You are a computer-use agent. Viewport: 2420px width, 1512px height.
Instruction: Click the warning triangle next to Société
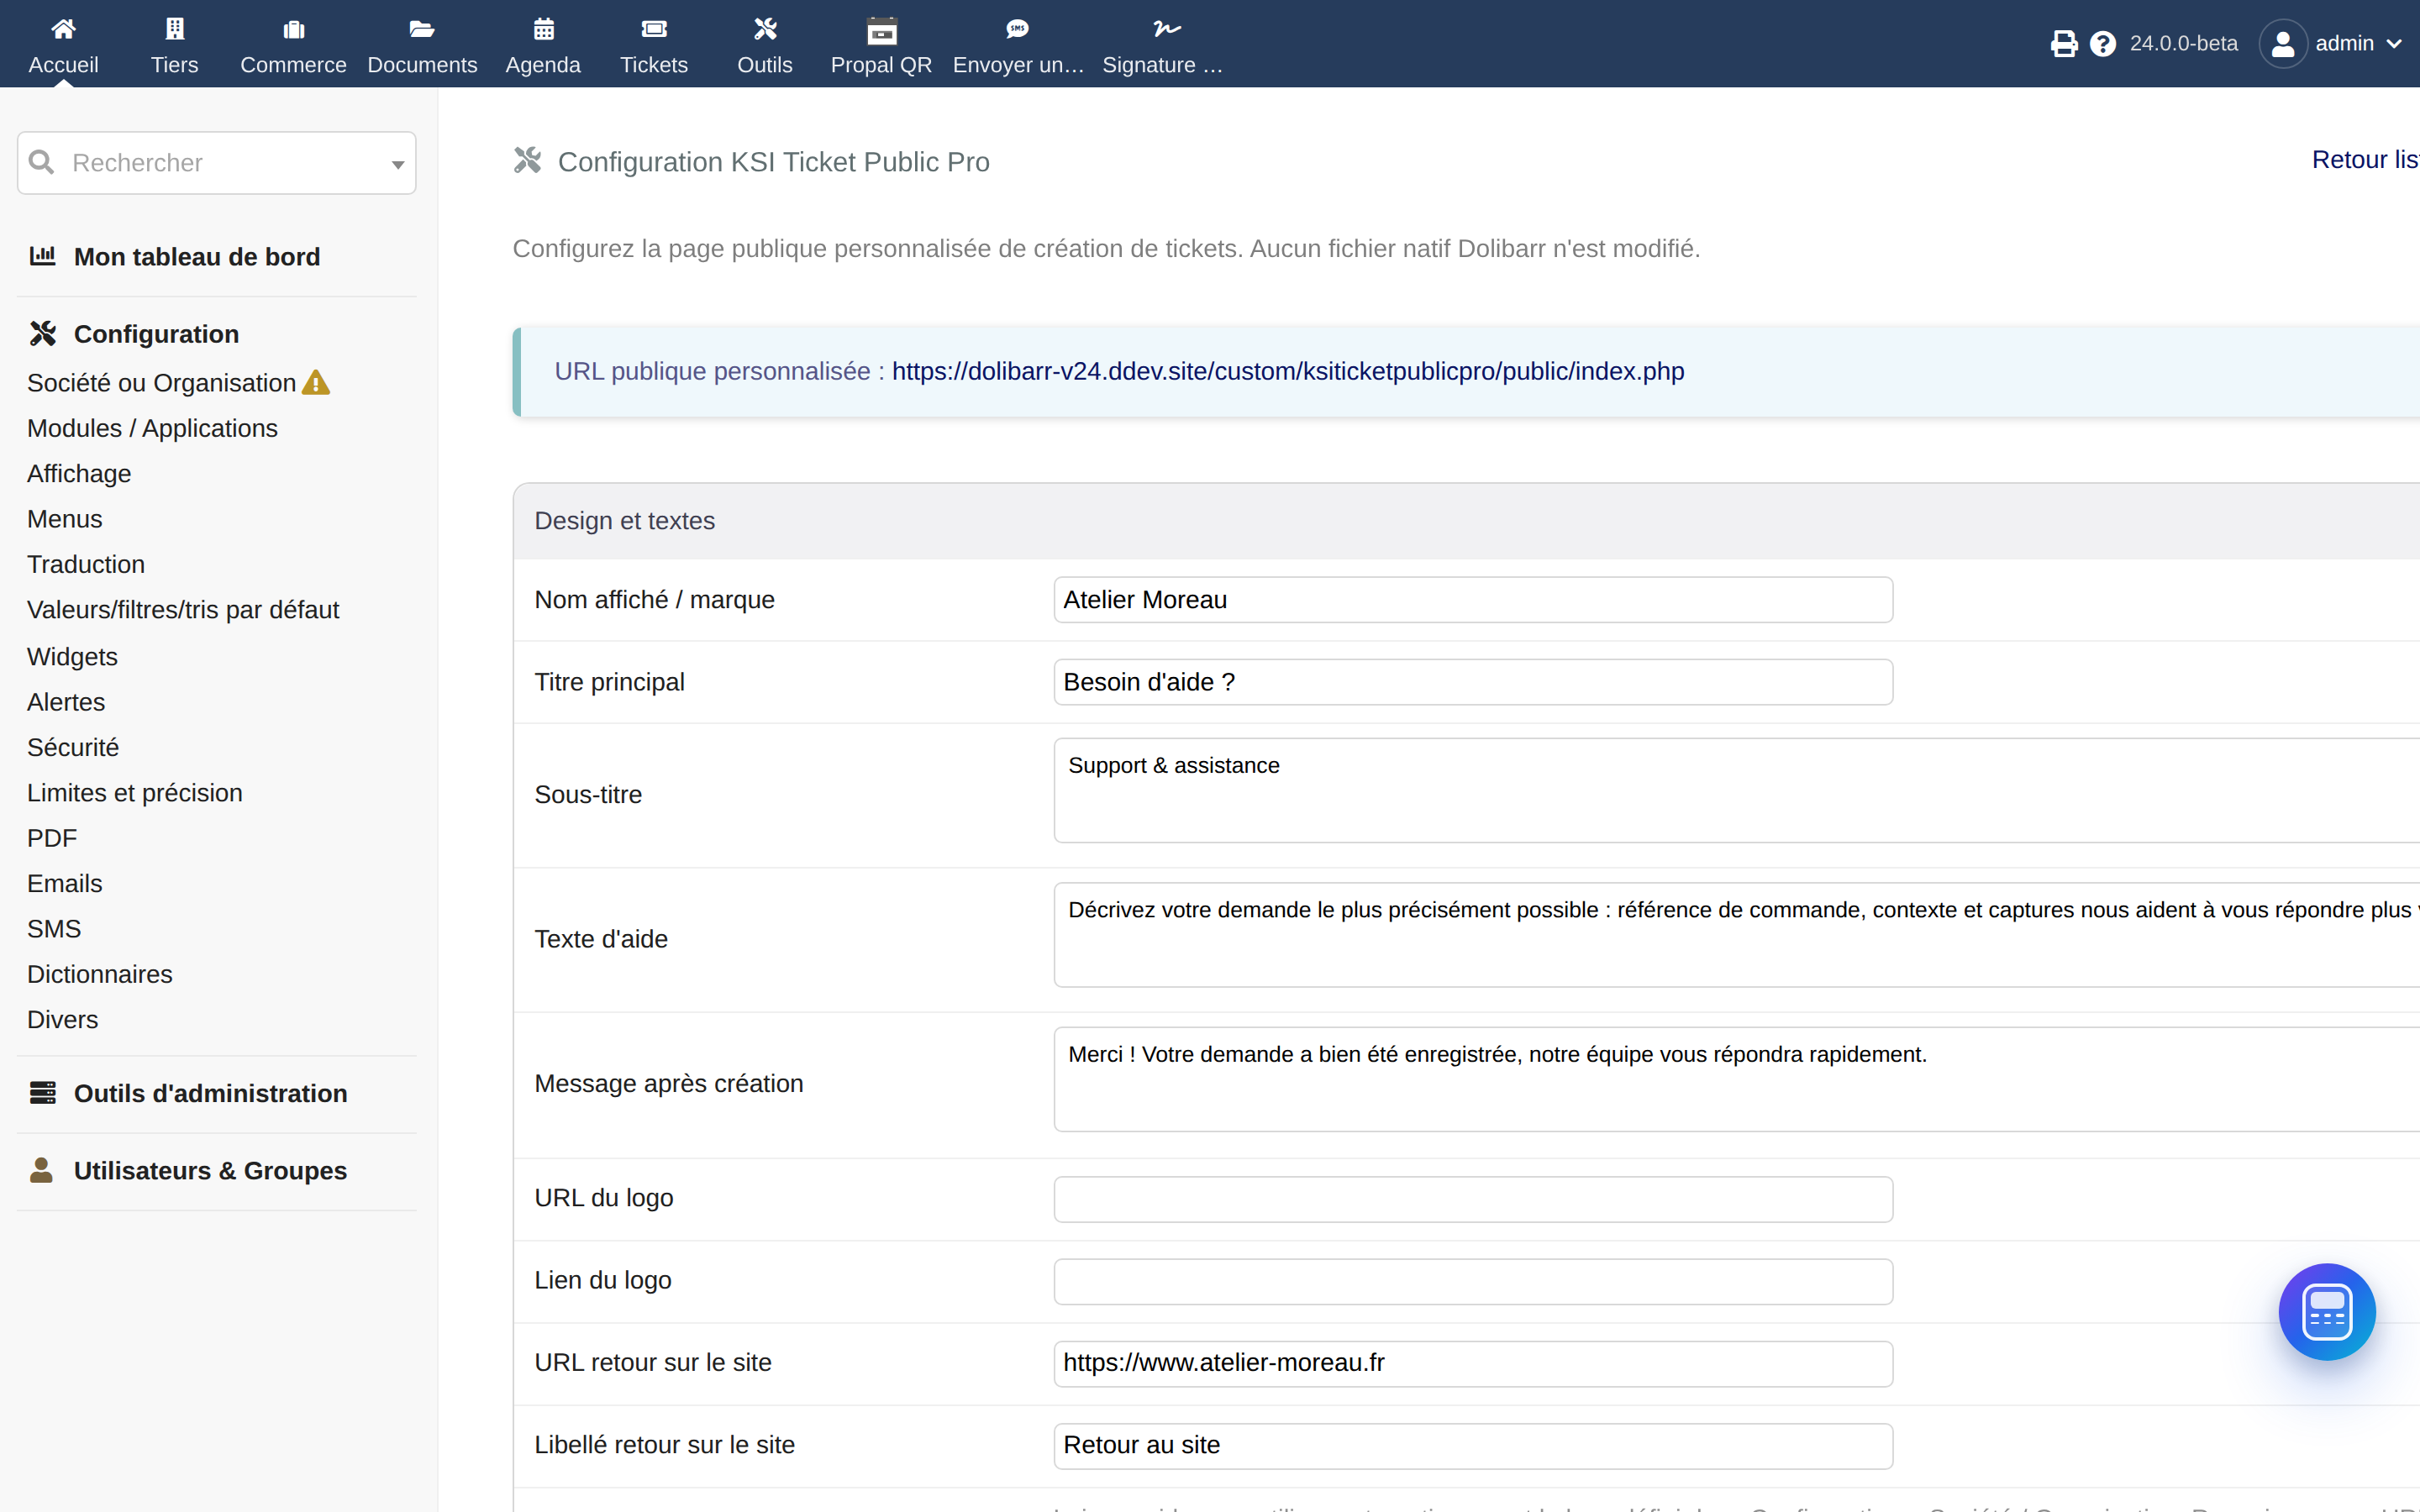pyautogui.click(x=316, y=383)
